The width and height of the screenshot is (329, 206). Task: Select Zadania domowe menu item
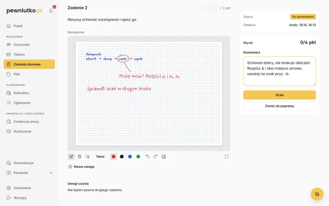(29, 64)
